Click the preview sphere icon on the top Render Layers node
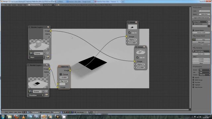Image resolution: width=212 pixels, height=119 pixels. 48,27
